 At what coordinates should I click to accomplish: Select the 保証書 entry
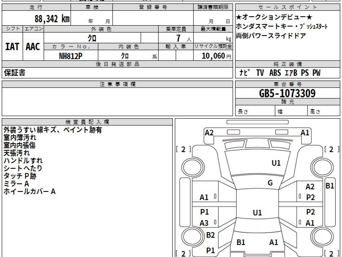(15, 73)
